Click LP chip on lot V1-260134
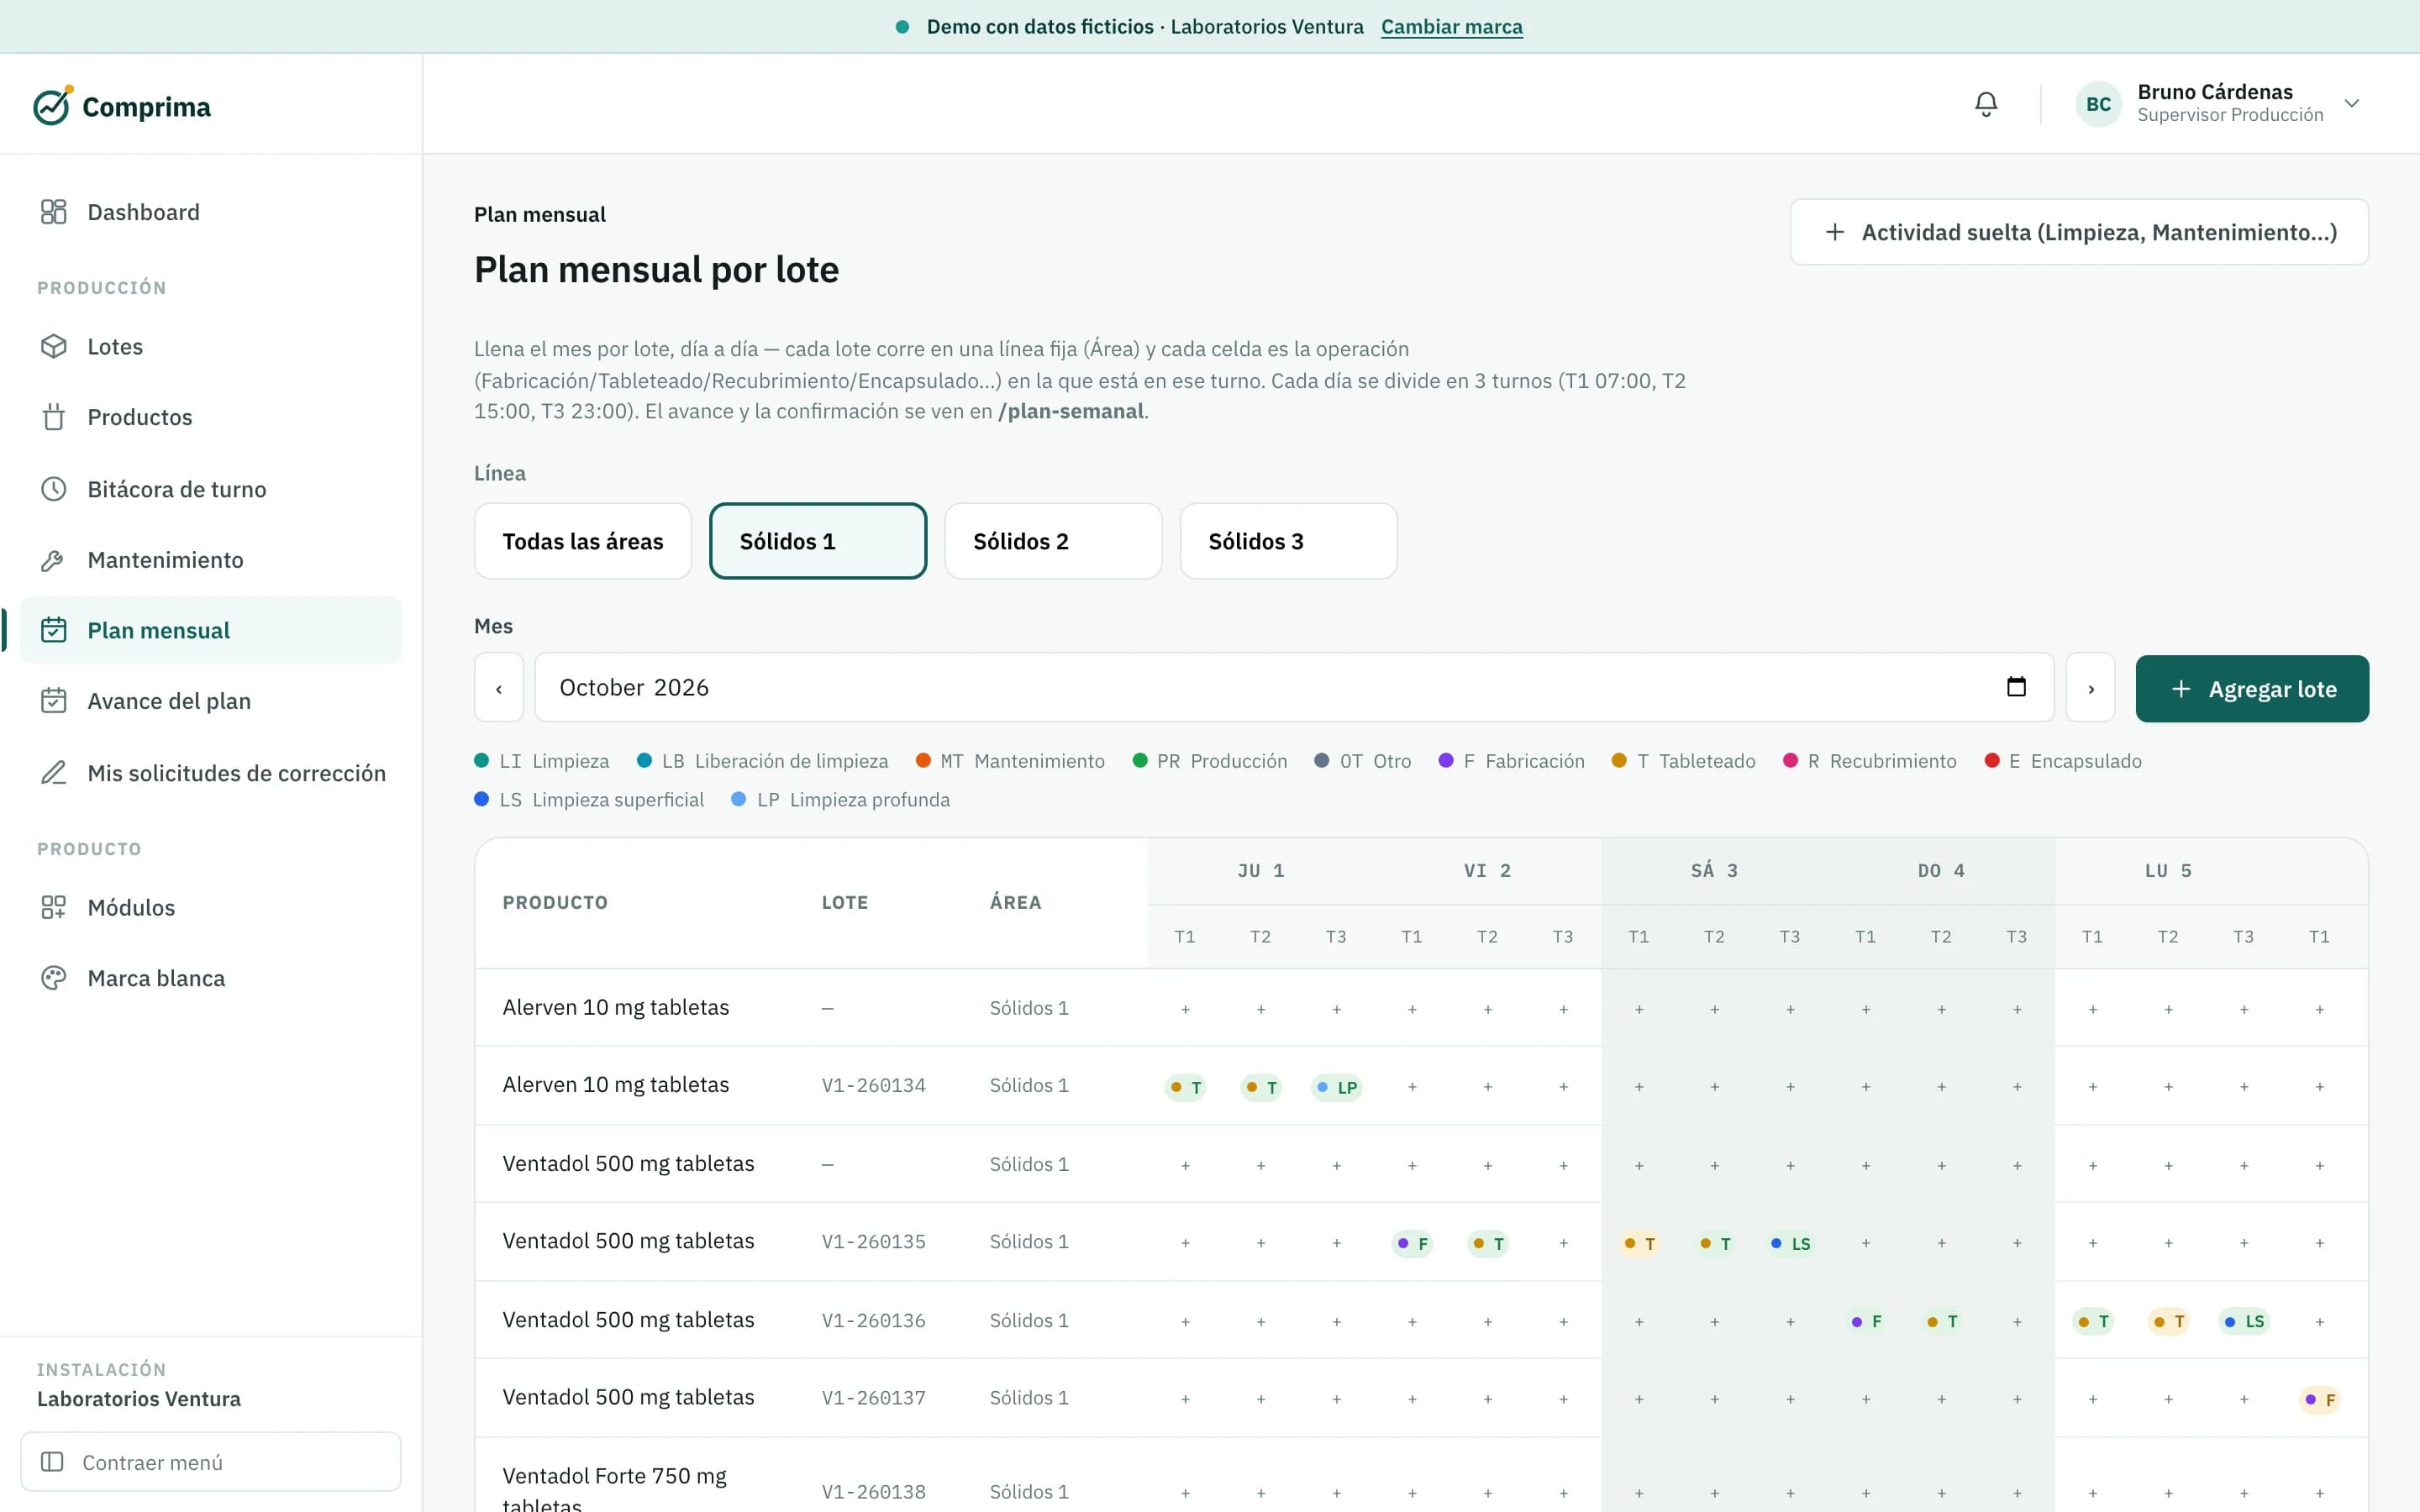The height and width of the screenshot is (1512, 2420). (1336, 1087)
